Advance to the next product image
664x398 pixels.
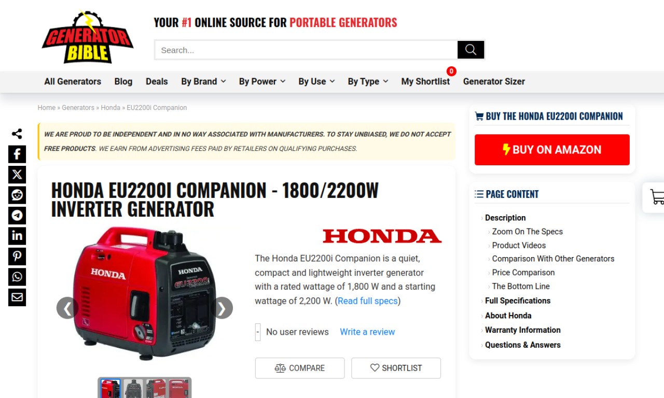pyautogui.click(x=222, y=308)
